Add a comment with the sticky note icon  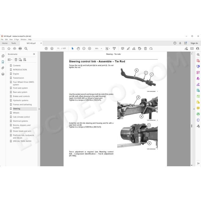click(123, 49)
